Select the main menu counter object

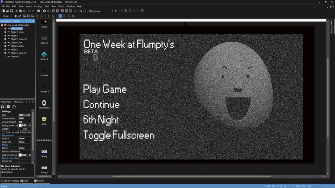[44, 103]
